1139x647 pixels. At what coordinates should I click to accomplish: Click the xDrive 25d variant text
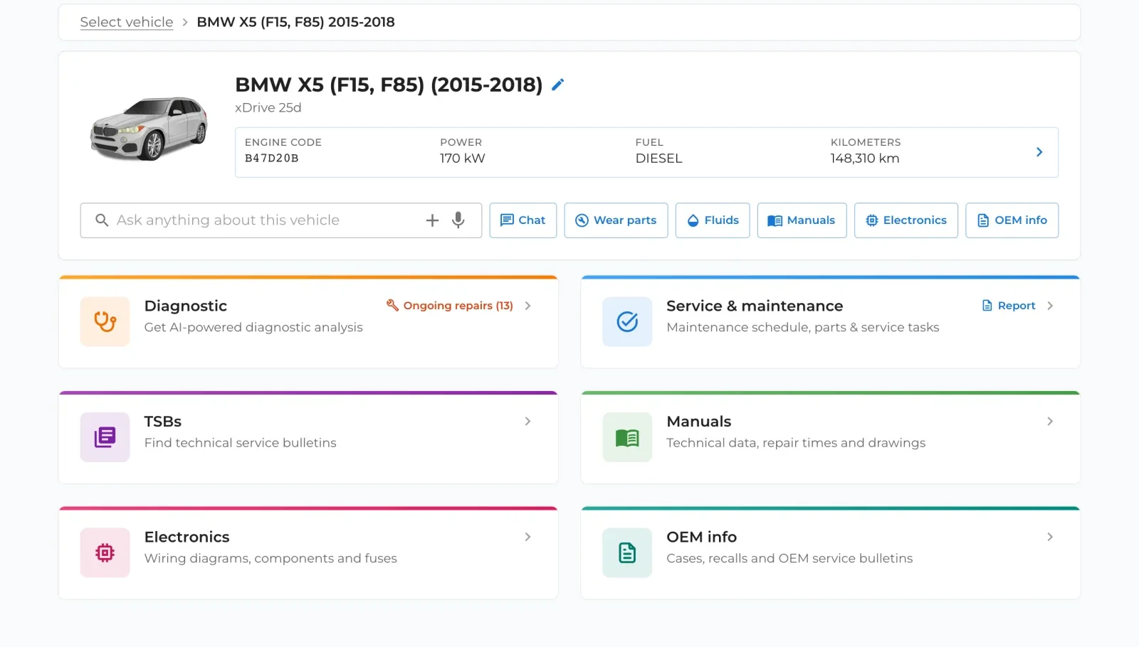[268, 107]
